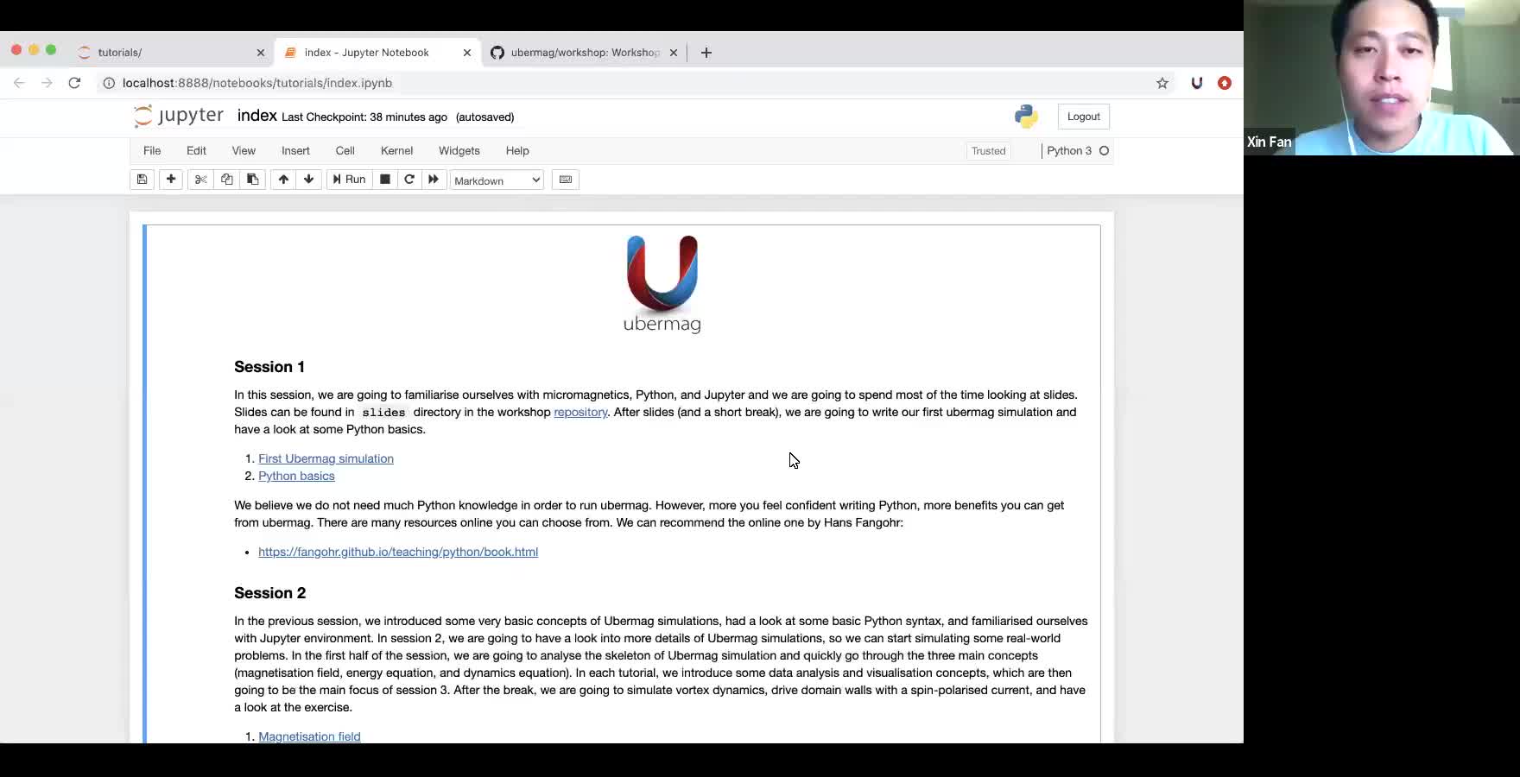Image resolution: width=1520 pixels, height=777 pixels.
Task: Move the selected cell down arrow
Action: pos(308,180)
